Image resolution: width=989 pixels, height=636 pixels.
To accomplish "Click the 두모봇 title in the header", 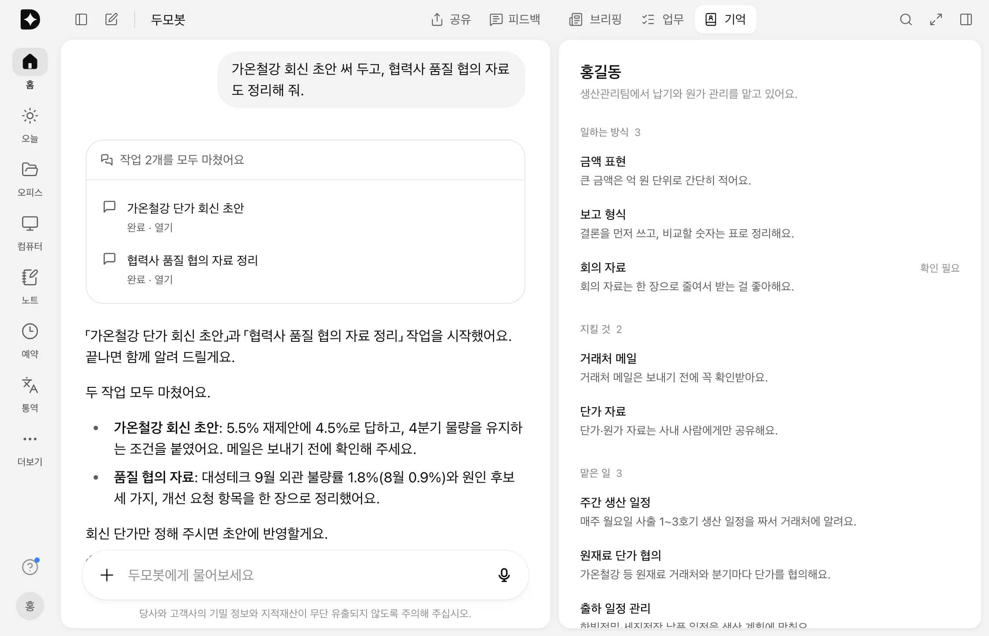I will [x=168, y=19].
